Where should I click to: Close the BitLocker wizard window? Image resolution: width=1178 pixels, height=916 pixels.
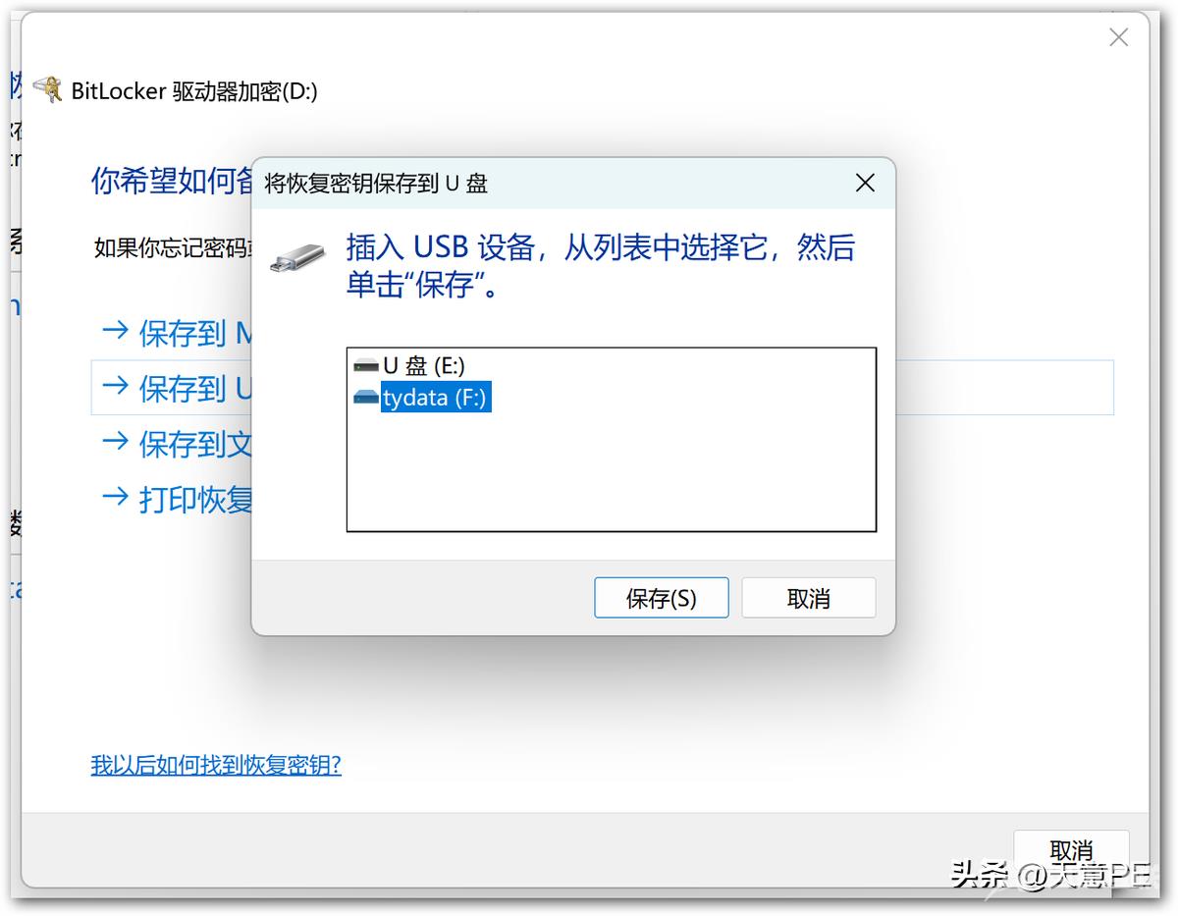1118,38
